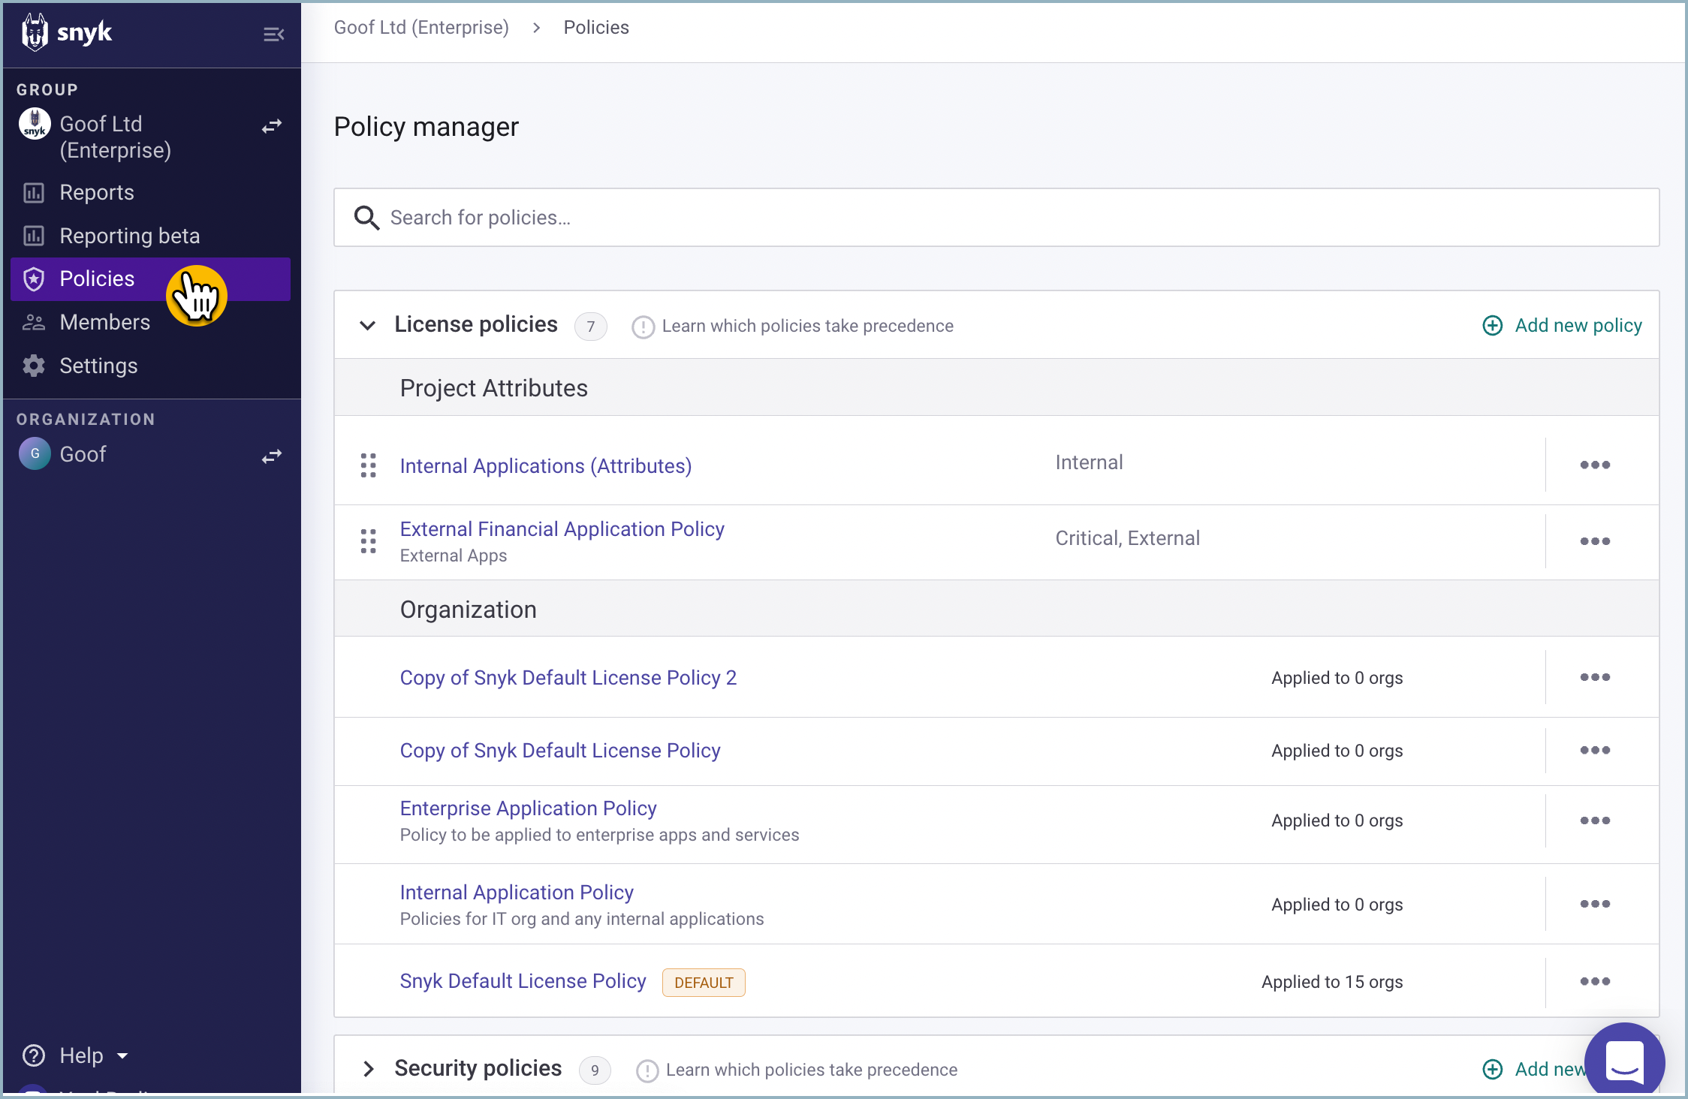Go to Goof Ltd (Enterprise) breadcrumb
1688x1099 pixels.
point(421,28)
